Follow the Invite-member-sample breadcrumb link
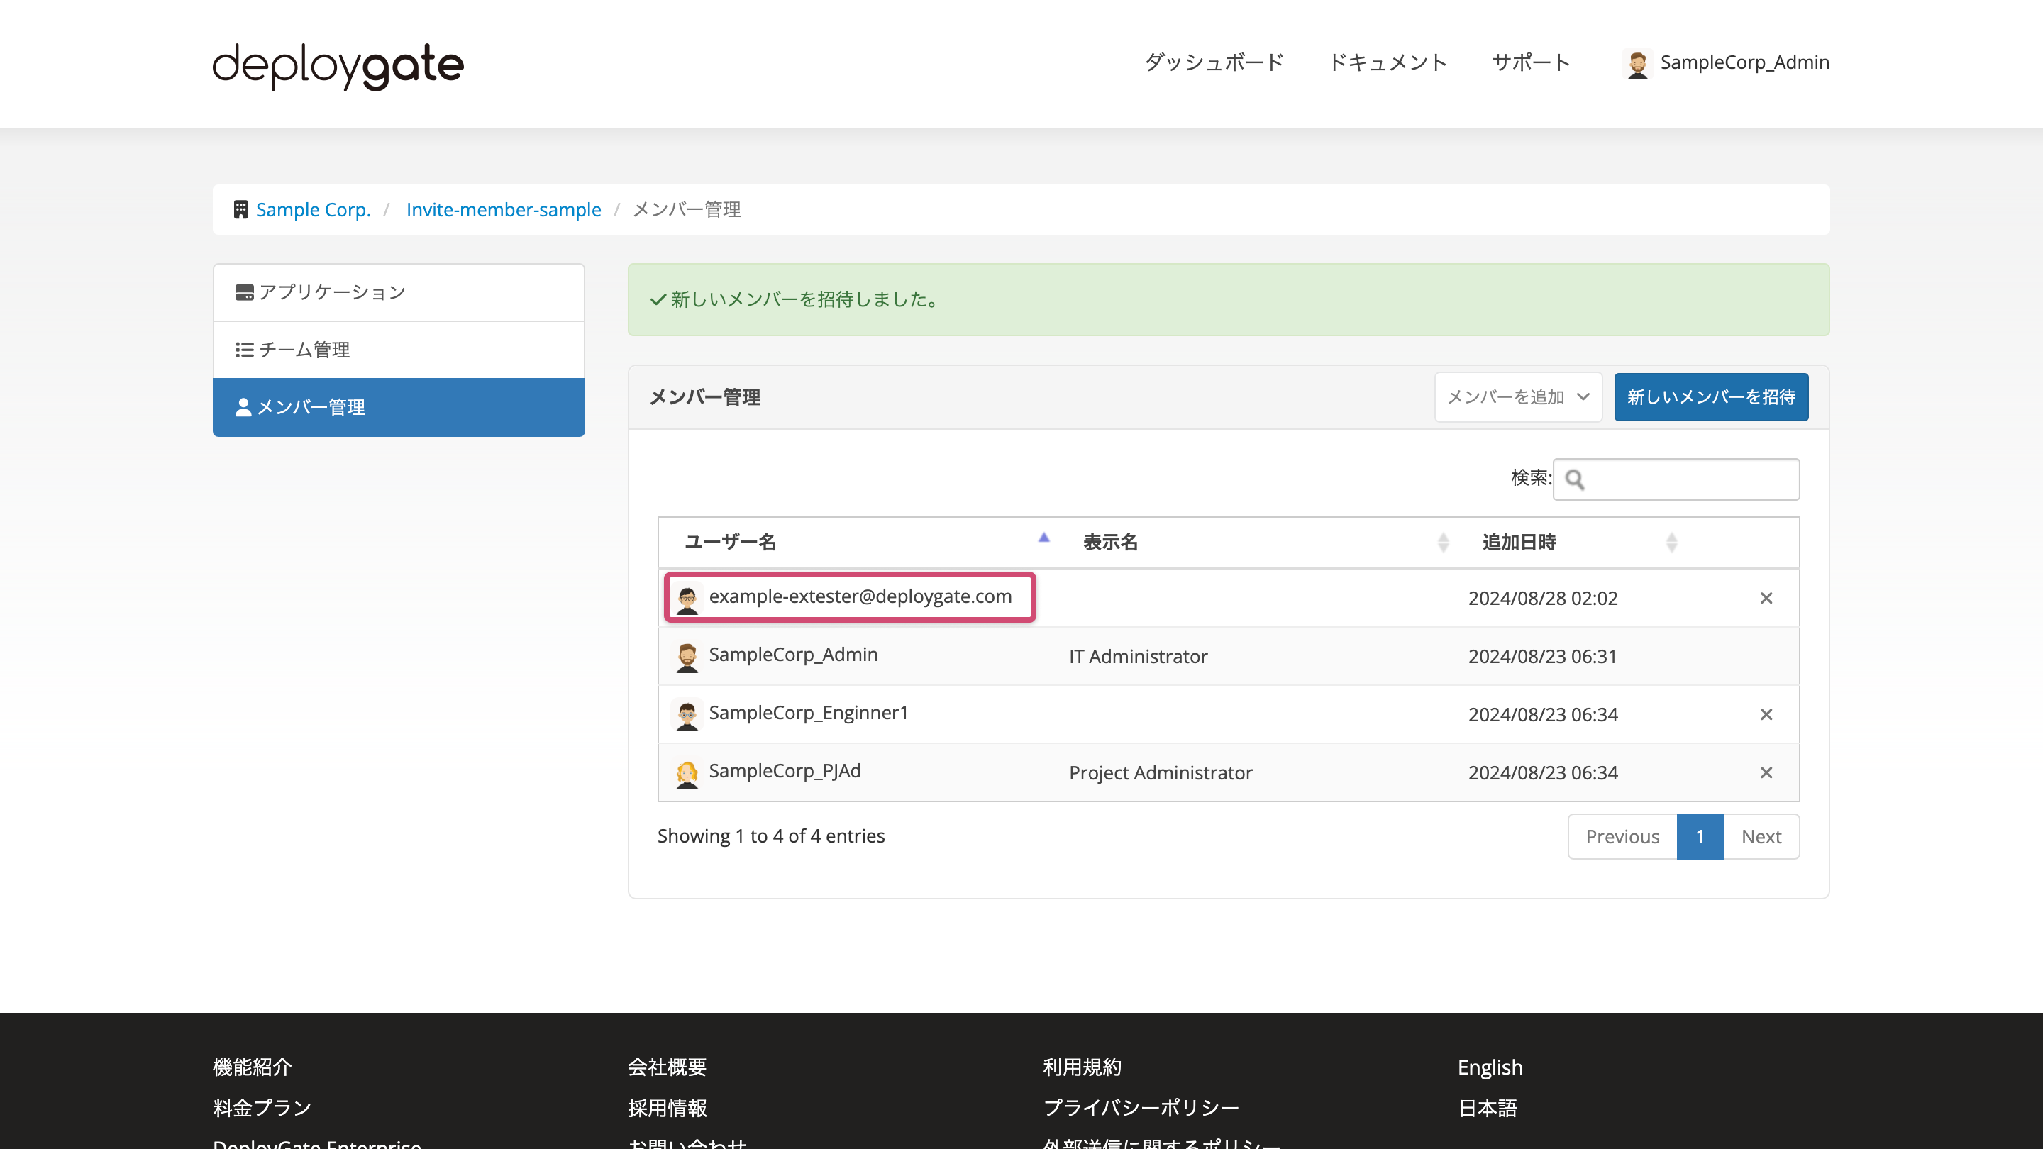The image size is (2043, 1149). tap(504, 209)
